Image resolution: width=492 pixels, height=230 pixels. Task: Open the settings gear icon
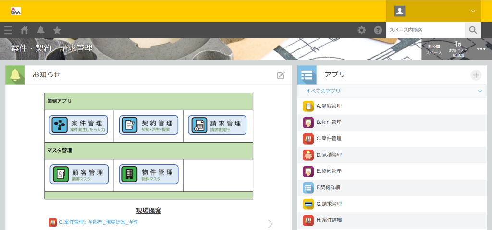click(362, 30)
